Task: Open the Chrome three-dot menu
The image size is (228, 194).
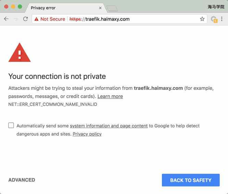Action: [222, 19]
